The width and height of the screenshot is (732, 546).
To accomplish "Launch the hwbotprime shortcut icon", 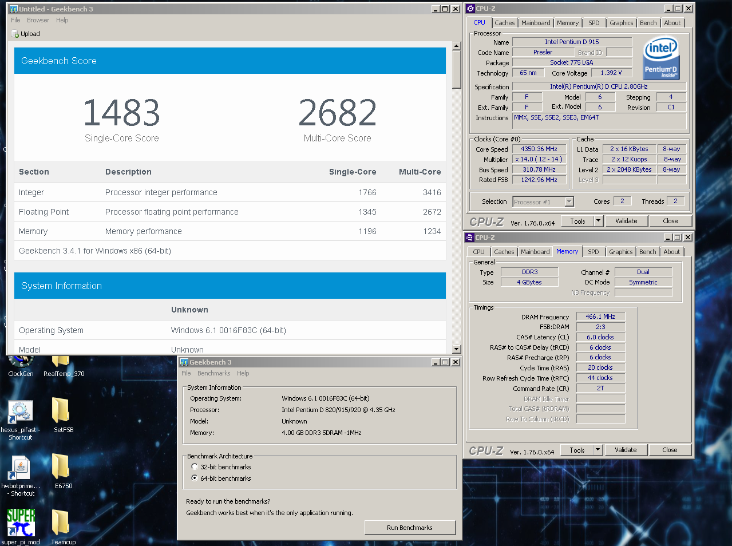I will [x=19, y=468].
